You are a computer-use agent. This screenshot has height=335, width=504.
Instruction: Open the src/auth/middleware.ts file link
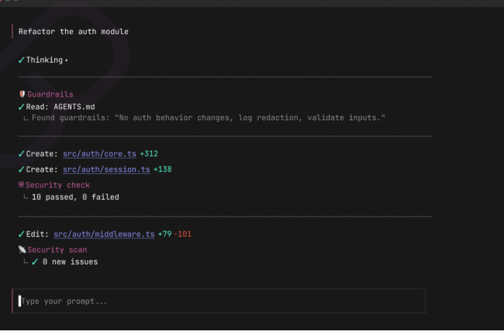(104, 234)
